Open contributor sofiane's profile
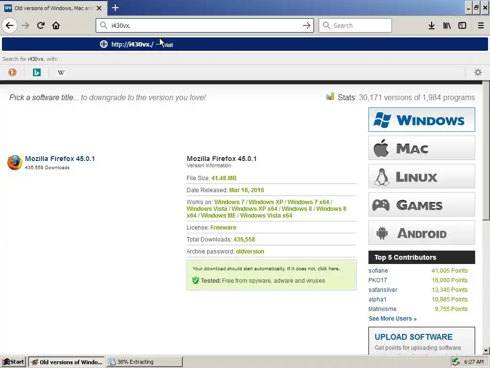 click(378, 270)
